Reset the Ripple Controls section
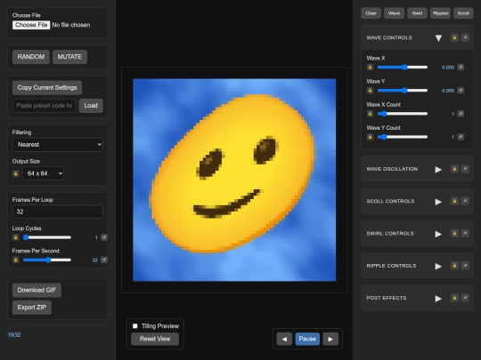 tap(465, 266)
